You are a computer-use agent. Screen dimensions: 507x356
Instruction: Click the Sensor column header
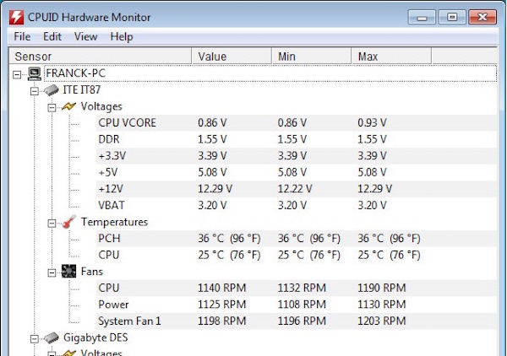(x=100, y=57)
